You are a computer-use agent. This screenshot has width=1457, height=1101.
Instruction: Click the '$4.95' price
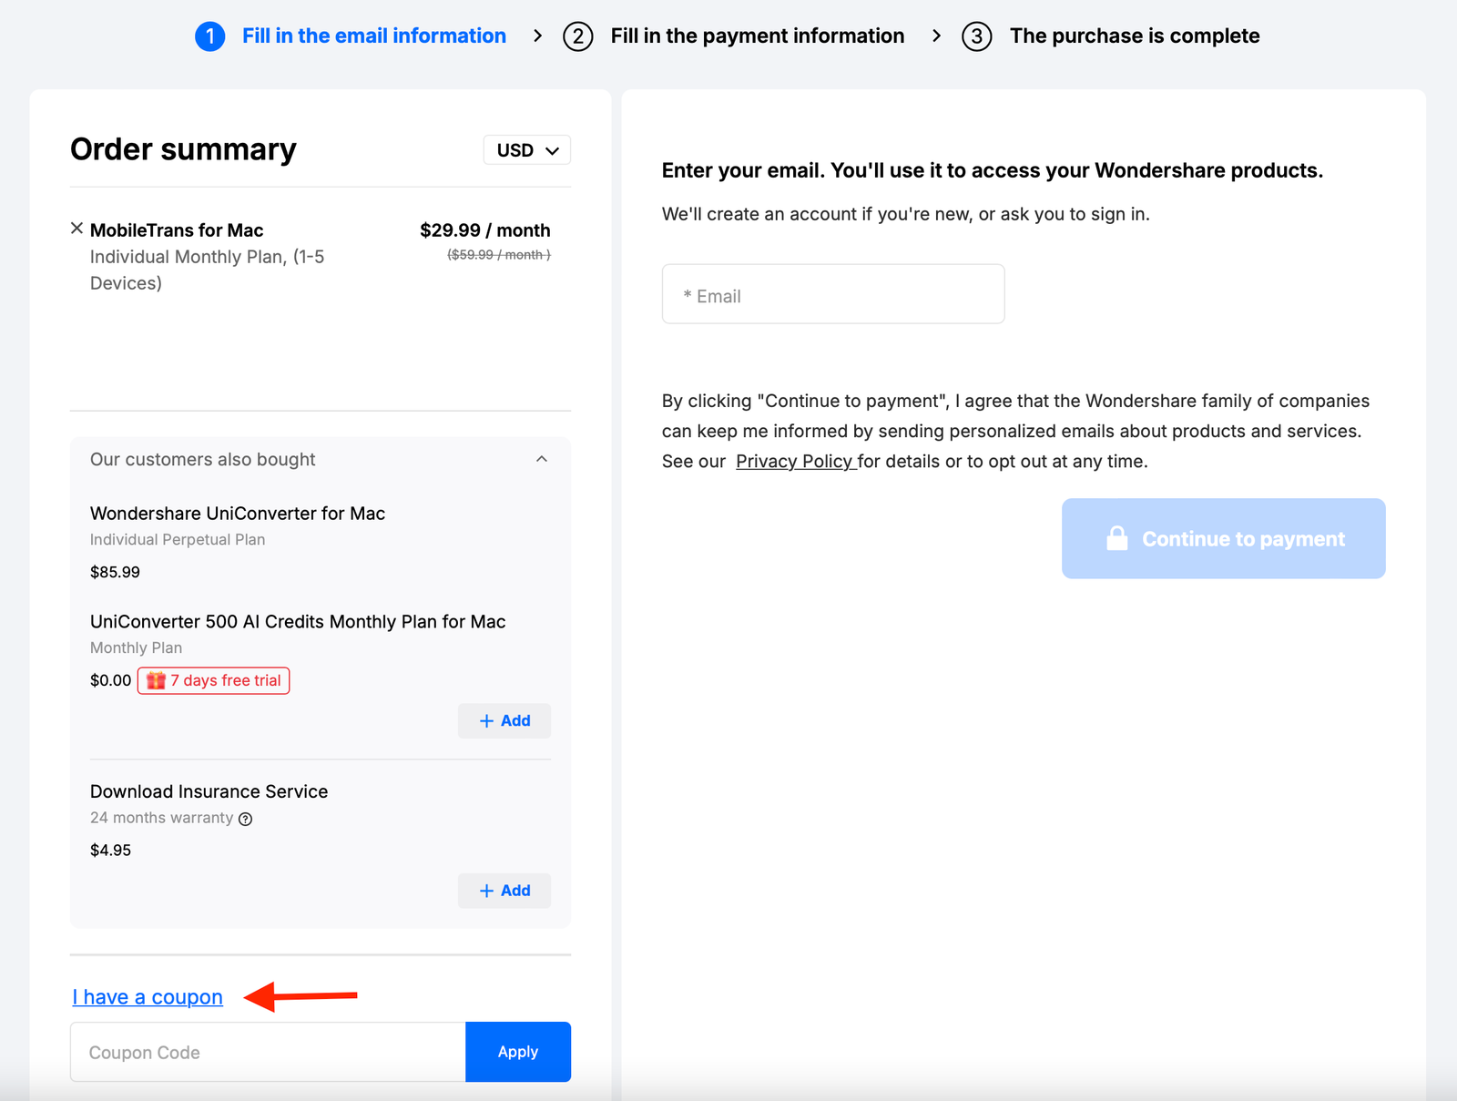(110, 850)
